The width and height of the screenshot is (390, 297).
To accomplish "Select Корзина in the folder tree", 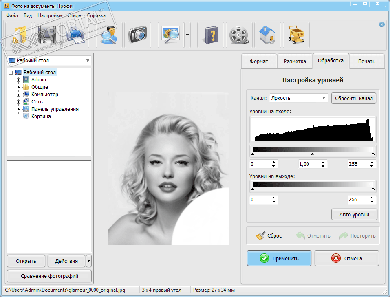I will pos(41,117).
